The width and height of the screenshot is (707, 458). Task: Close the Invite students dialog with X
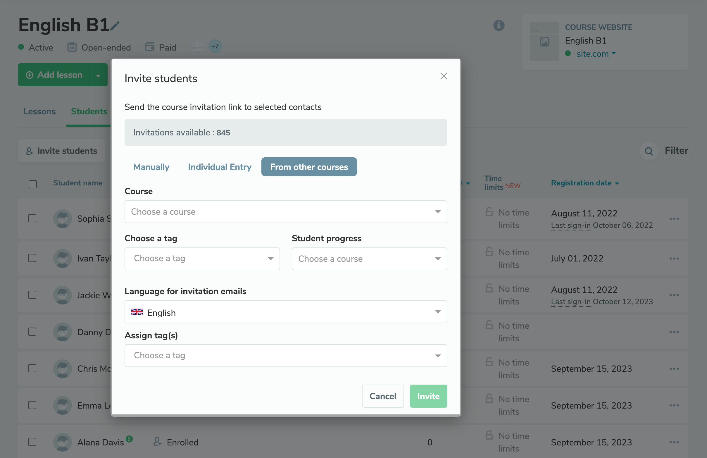coord(444,76)
